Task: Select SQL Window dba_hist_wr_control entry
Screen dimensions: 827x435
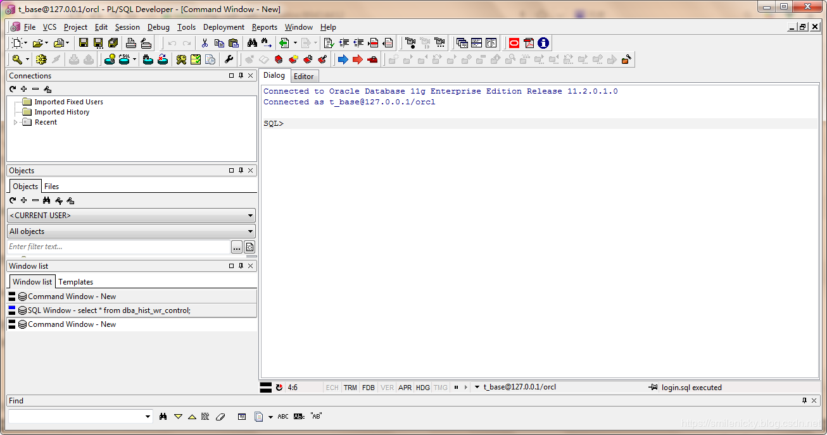Action: [132, 310]
